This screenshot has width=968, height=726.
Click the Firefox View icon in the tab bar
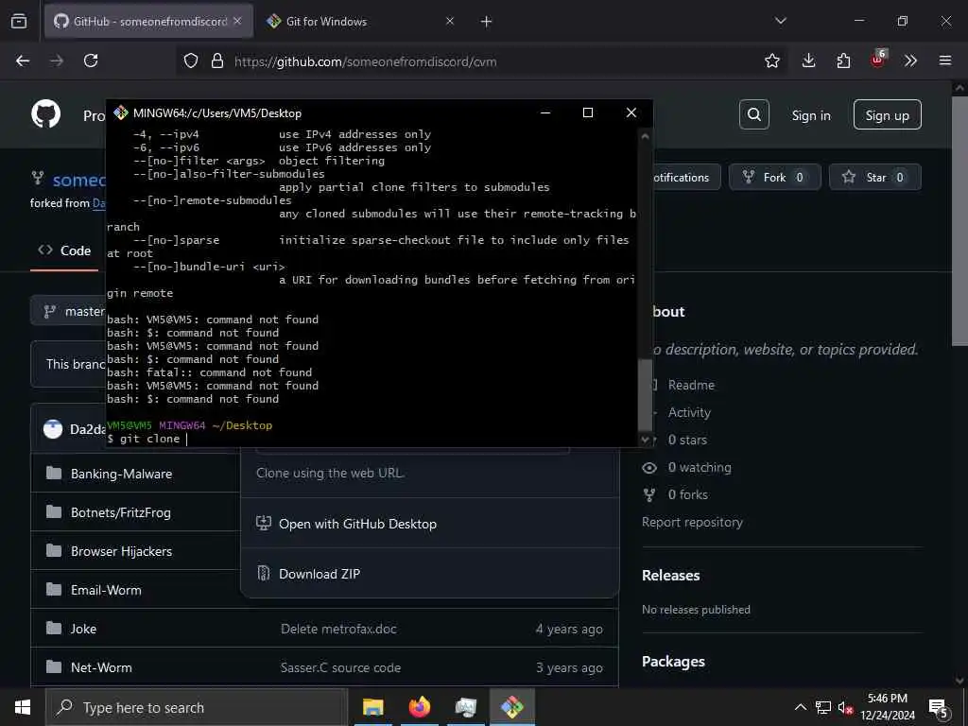[x=19, y=22]
